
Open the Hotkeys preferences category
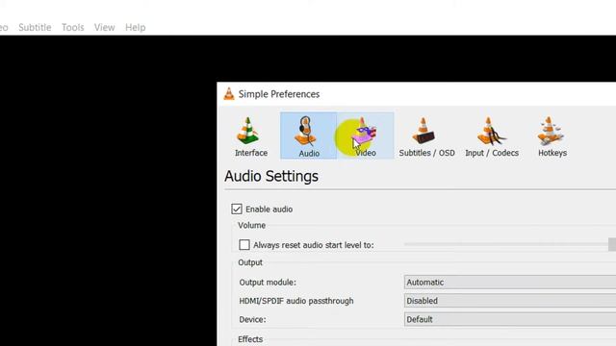point(552,136)
